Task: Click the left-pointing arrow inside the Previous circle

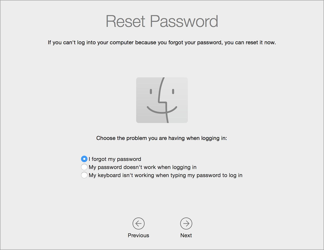Action: (x=138, y=223)
